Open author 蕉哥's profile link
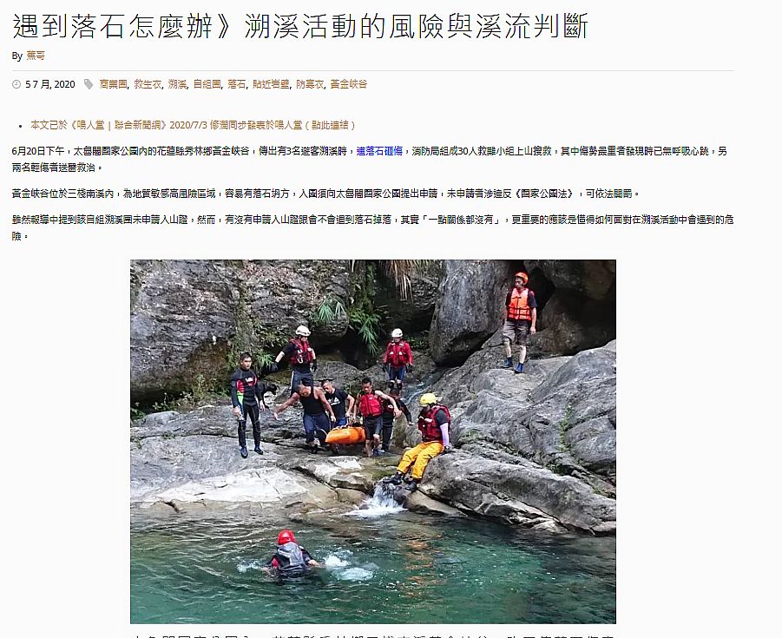The height and width of the screenshot is (638, 782). pyautogui.click(x=36, y=56)
